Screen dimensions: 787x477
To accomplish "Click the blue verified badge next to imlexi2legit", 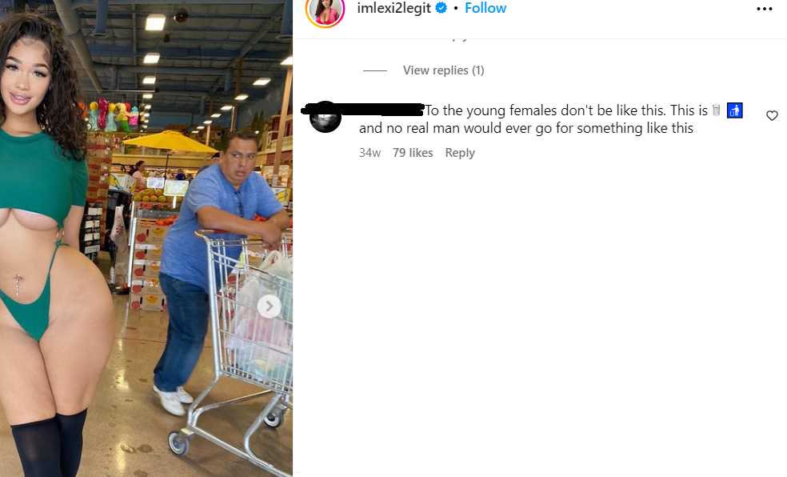I will tap(441, 8).
